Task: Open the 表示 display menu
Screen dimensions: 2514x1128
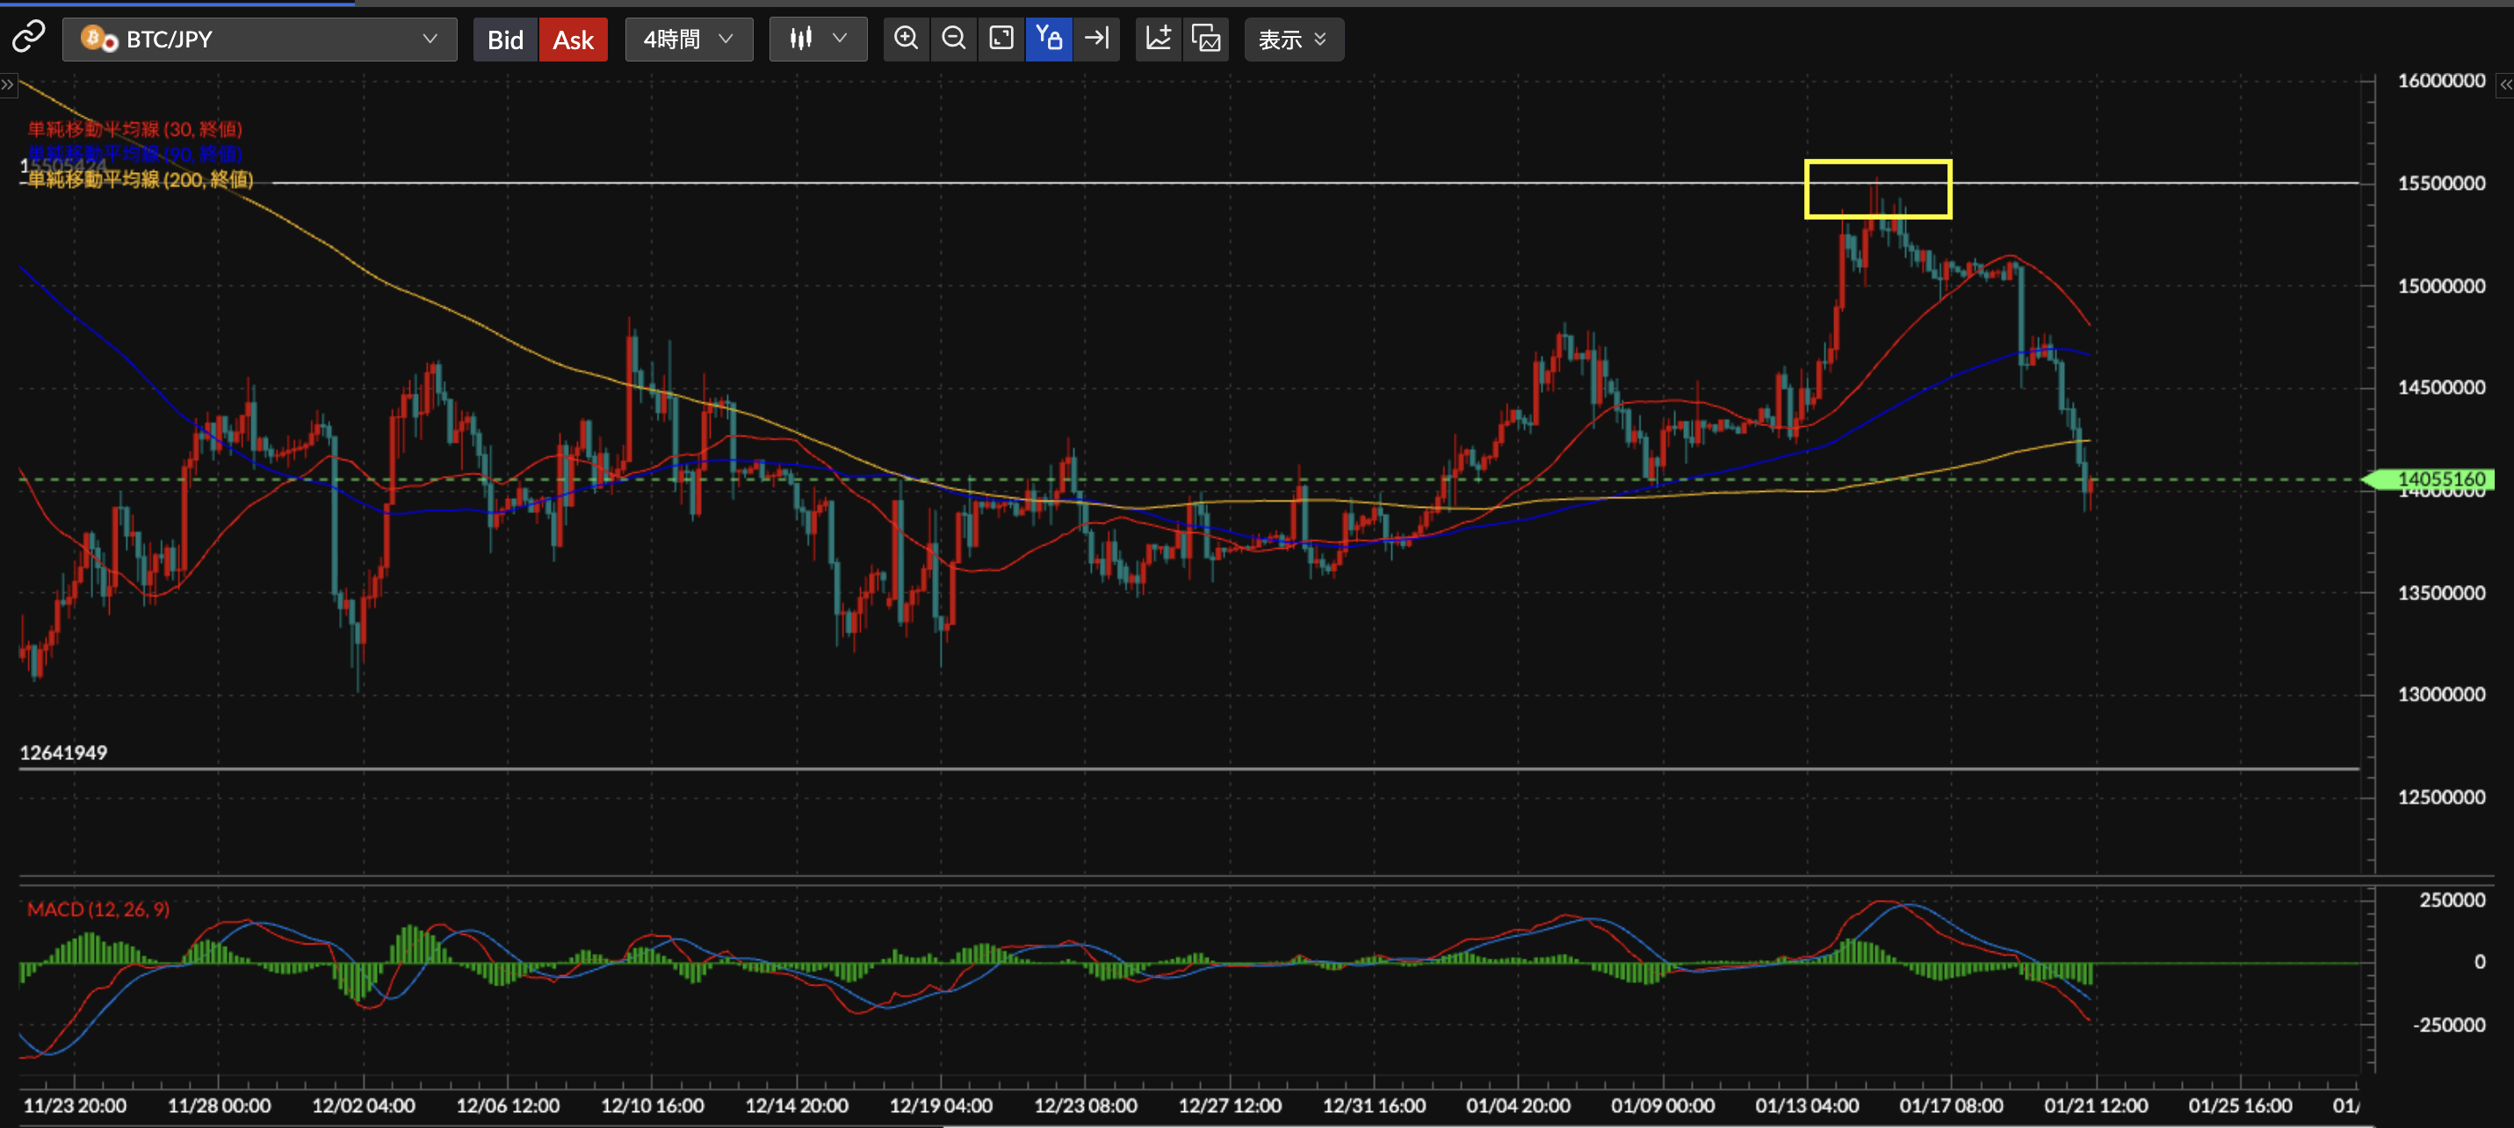Action: (1292, 40)
